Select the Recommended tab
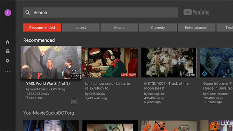Screen dimensions: 233x131 coord(42,27)
